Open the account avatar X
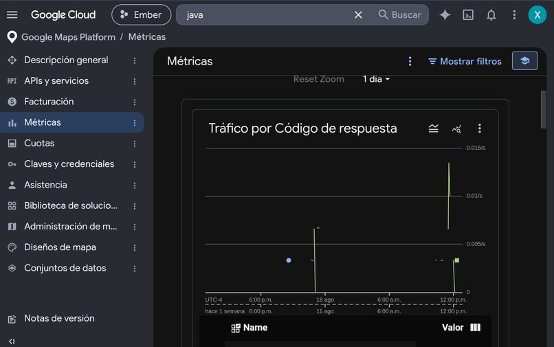 (x=537, y=15)
